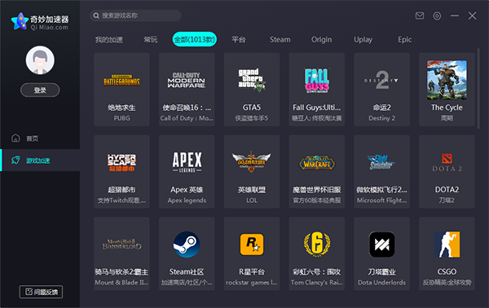Viewport: 489px width, 308px height.
Task: Minimize the accelerator window
Action: tap(455, 15)
